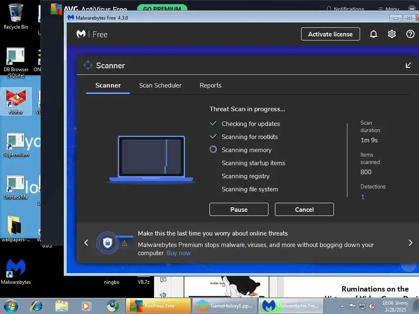Open the Windows Start orb
419x314 pixels.
click(x=11, y=306)
